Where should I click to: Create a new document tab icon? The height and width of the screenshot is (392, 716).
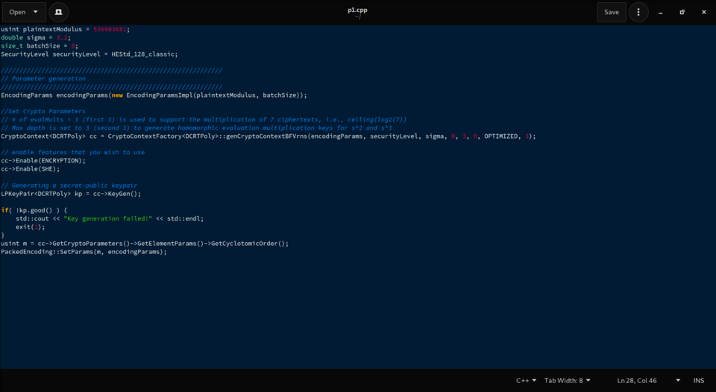[x=58, y=13]
